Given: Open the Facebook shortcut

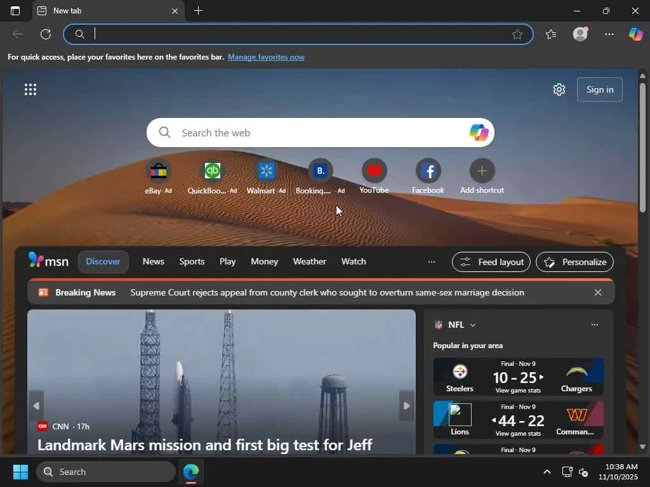Looking at the screenshot, I should tap(428, 176).
